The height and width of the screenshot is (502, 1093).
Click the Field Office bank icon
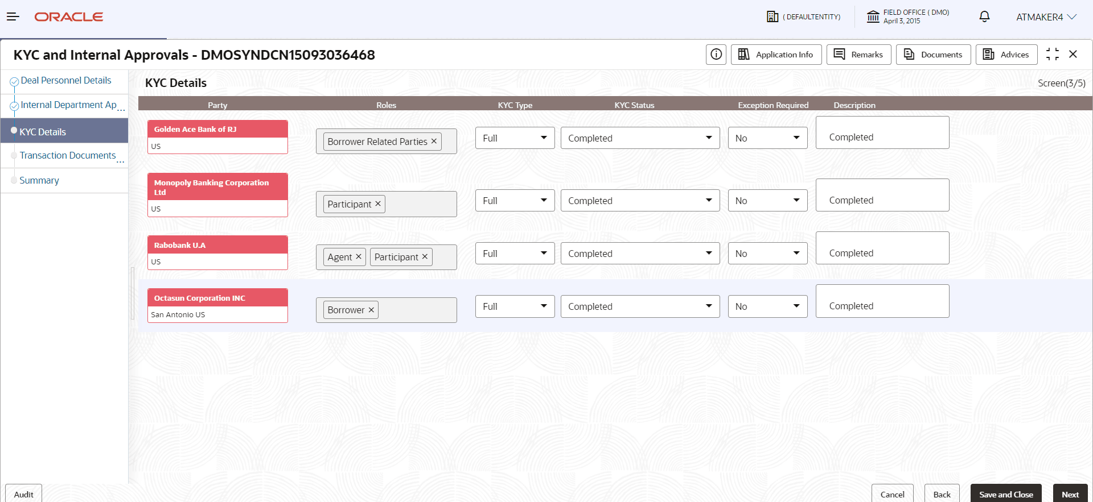click(873, 16)
